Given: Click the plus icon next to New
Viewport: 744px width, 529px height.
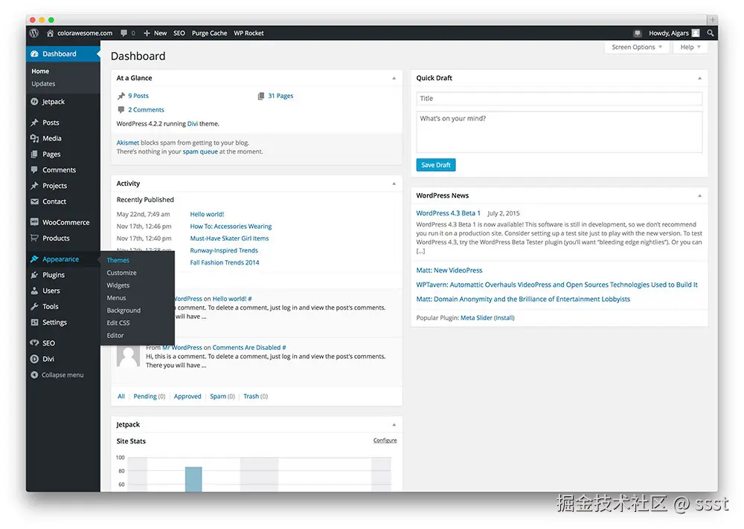Looking at the screenshot, I should pyautogui.click(x=147, y=33).
